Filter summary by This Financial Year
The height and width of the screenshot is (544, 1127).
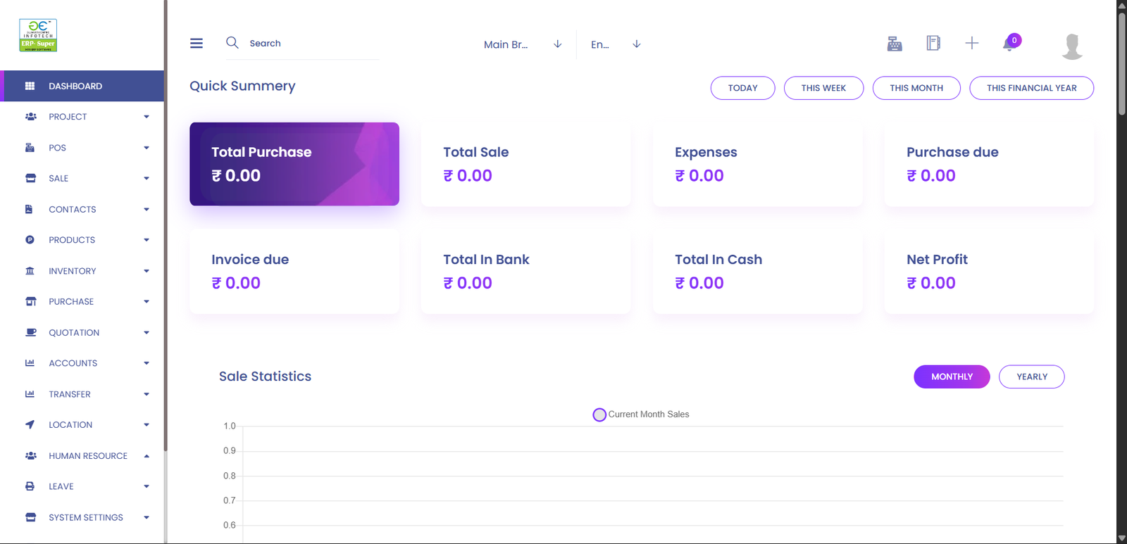click(1031, 88)
